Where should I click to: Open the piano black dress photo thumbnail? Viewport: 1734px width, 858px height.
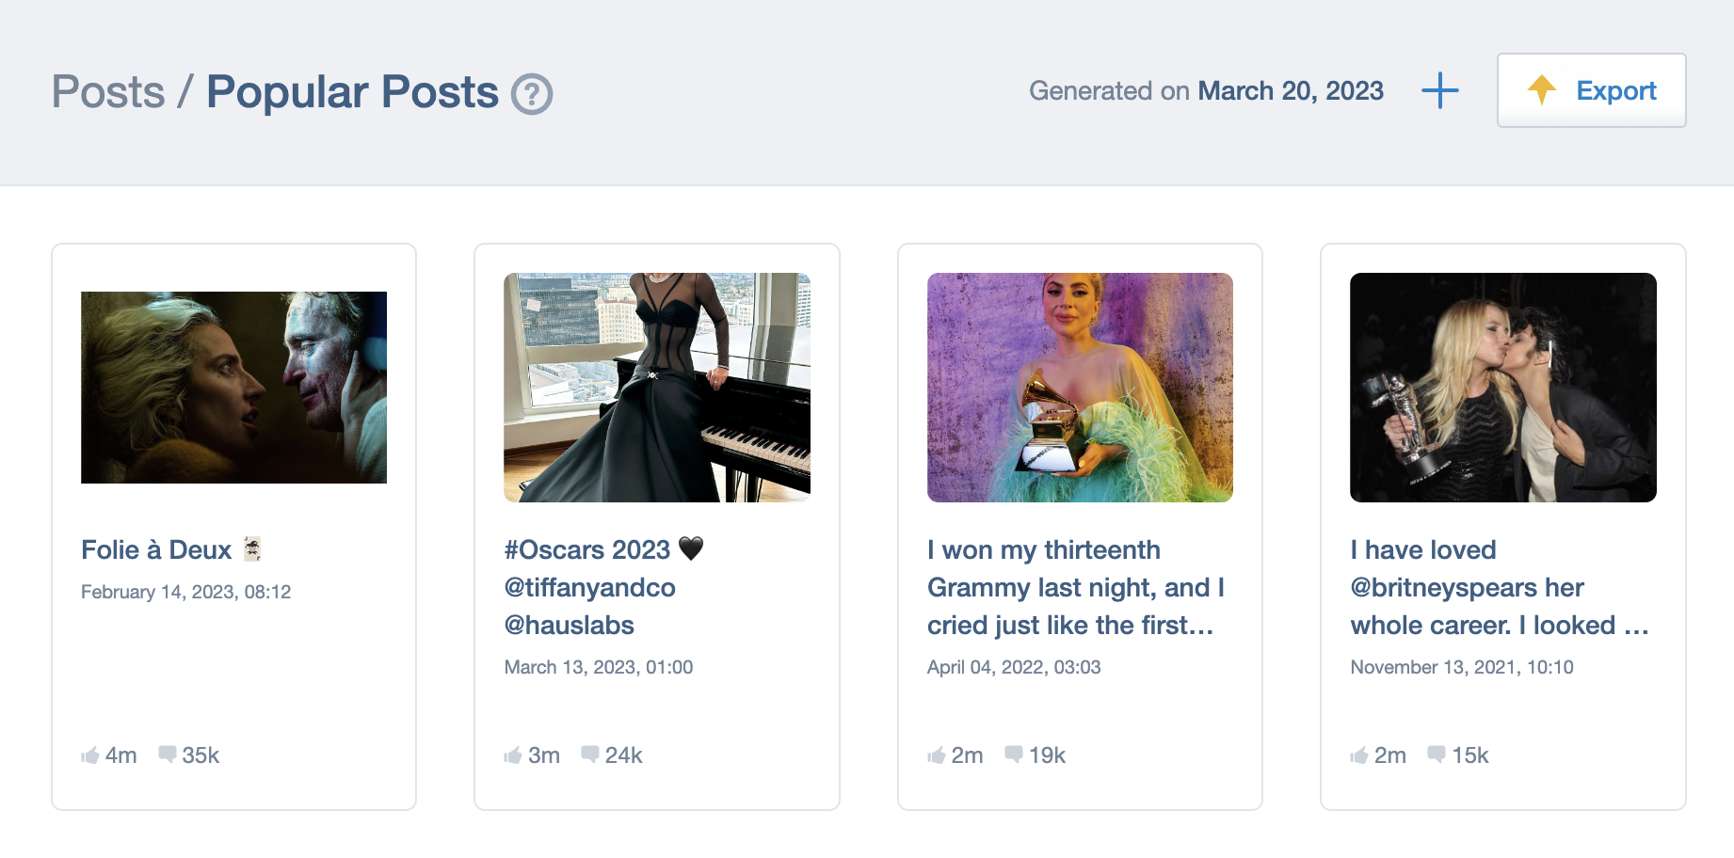point(657,388)
